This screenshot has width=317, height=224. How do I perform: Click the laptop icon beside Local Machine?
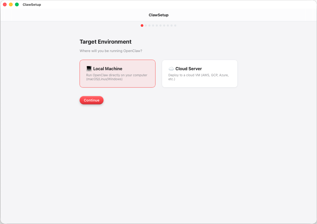pyautogui.click(x=89, y=69)
